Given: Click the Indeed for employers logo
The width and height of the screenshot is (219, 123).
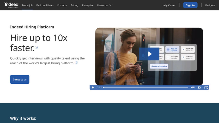Looking at the screenshot, I should [x=11, y=5].
